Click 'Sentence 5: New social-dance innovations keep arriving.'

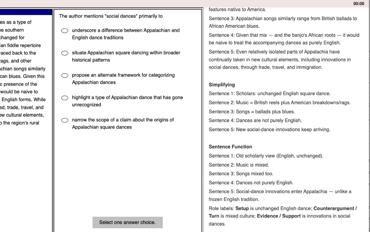(270, 130)
